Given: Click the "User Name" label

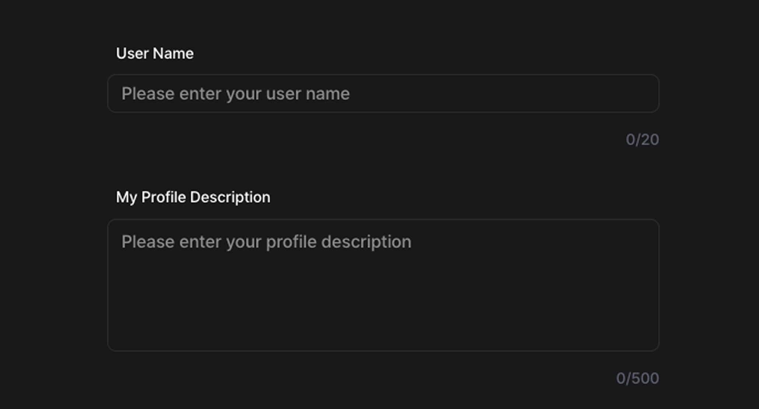Looking at the screenshot, I should tap(155, 53).
